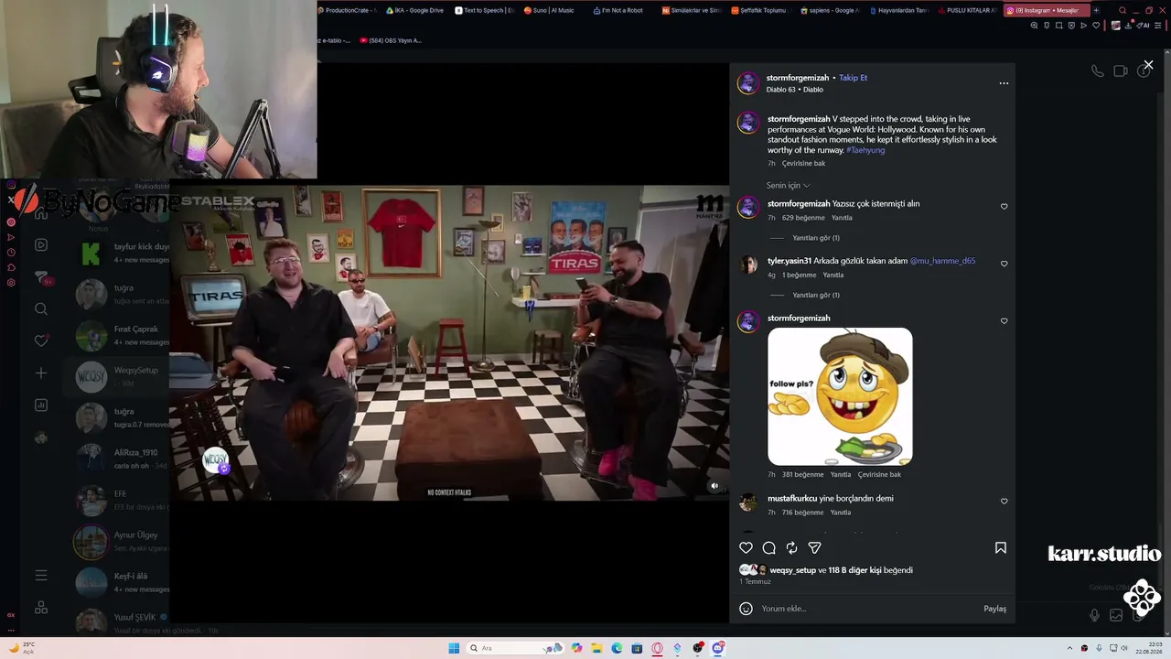The width and height of the screenshot is (1171, 659).
Task: Switch to the Şeffaflık Toplumu tab
Action: (760, 10)
